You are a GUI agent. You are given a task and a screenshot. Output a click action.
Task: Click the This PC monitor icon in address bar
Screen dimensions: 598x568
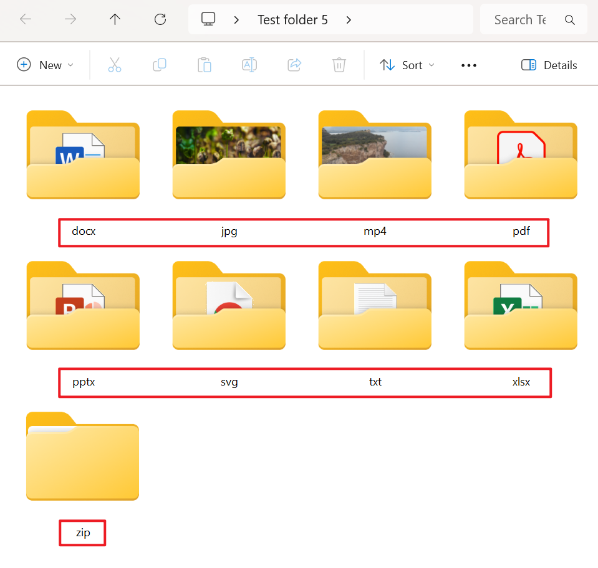208,19
